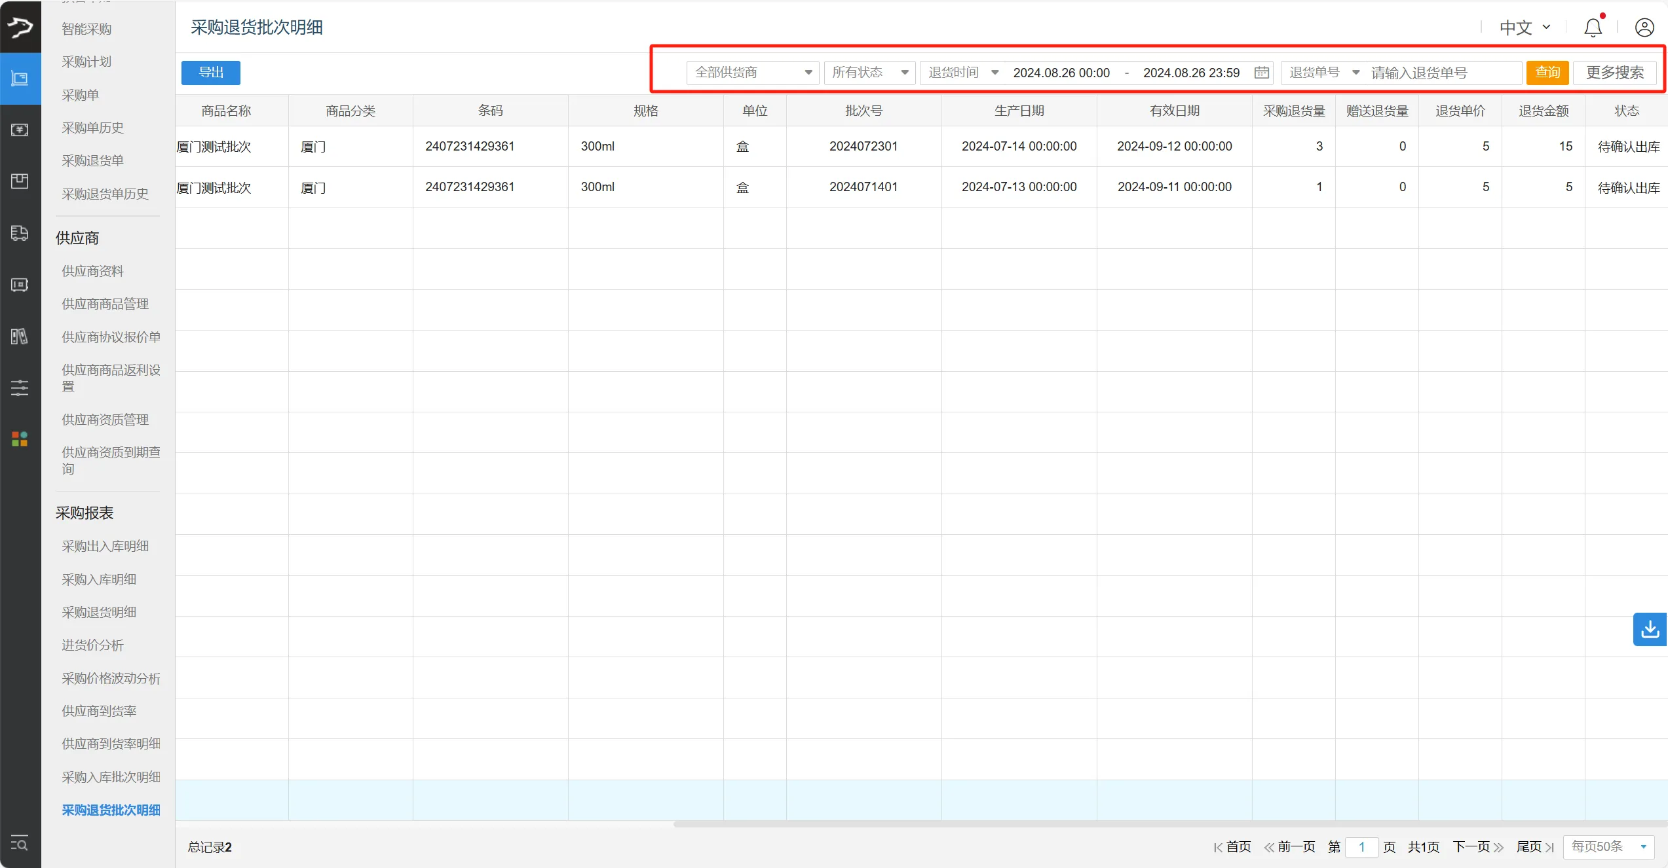Image resolution: width=1668 pixels, height=868 pixels.
Task: Click the delivery truck sidebar icon
Action: point(20,233)
